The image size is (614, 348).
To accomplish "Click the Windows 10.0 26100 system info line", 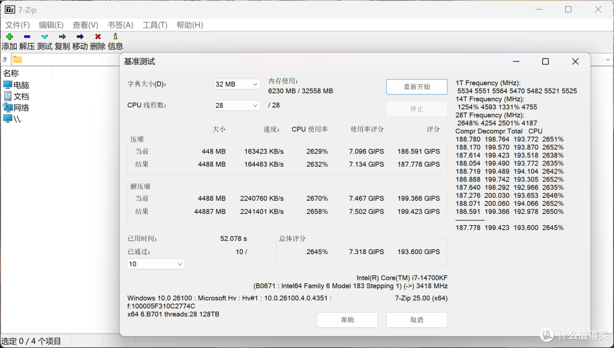I will (230, 298).
